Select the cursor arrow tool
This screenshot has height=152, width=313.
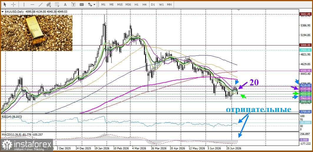click(x=5, y=4)
